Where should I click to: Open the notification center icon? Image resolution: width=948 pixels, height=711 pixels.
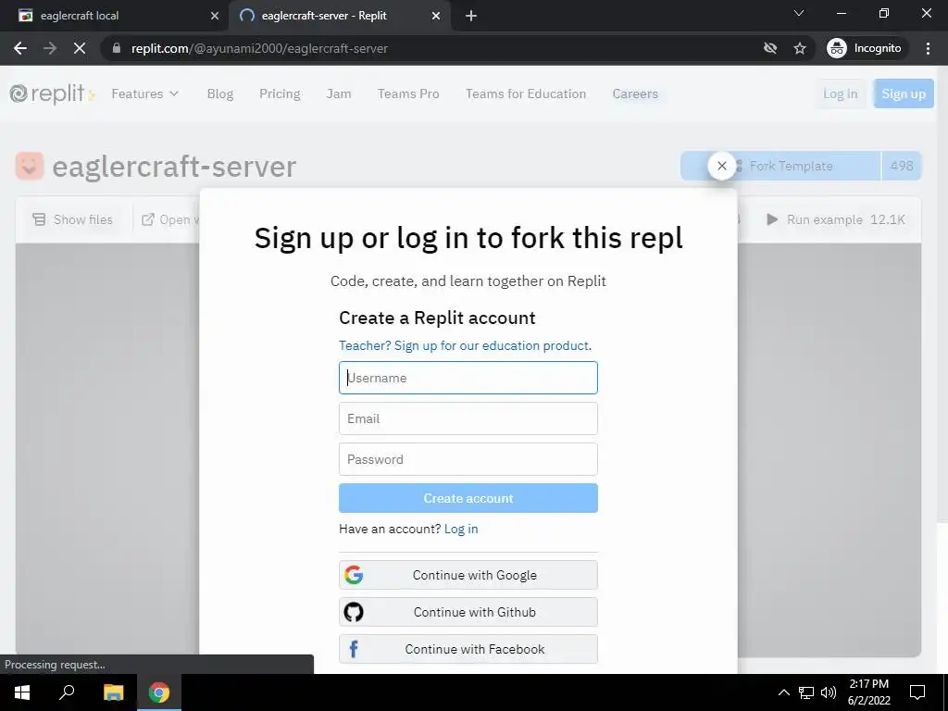point(917,692)
